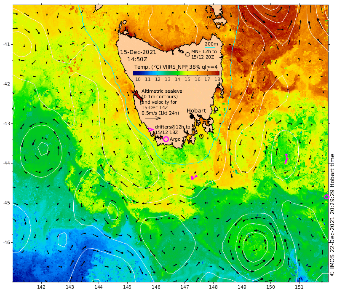Screen dimensions: 337x295
Task: Click the color bar tick label 14
Action: (x=177, y=79)
